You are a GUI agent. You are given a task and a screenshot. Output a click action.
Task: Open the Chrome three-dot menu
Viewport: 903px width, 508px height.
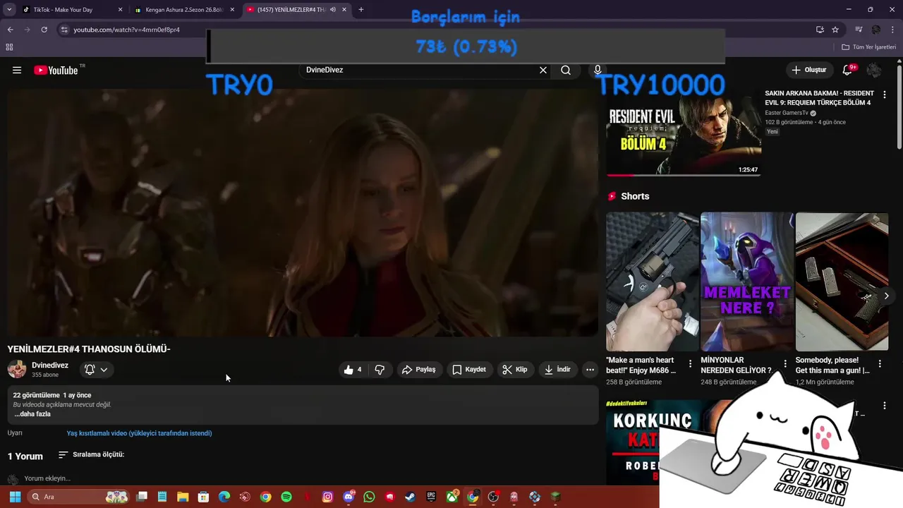coord(892,30)
